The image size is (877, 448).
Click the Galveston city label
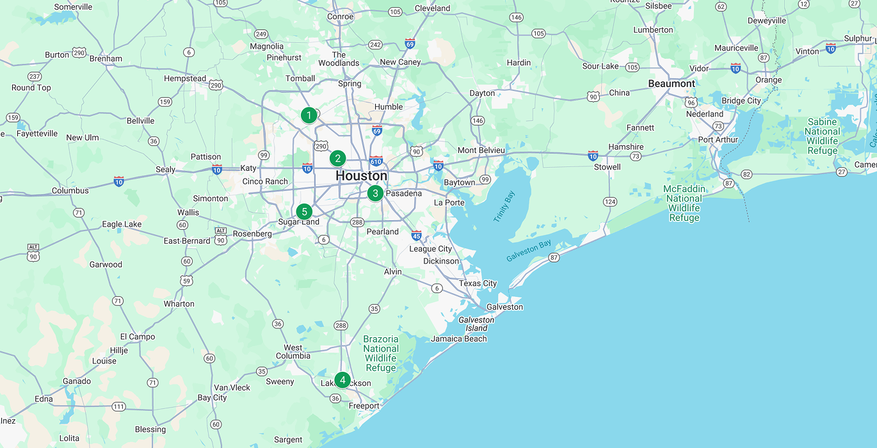pyautogui.click(x=504, y=307)
